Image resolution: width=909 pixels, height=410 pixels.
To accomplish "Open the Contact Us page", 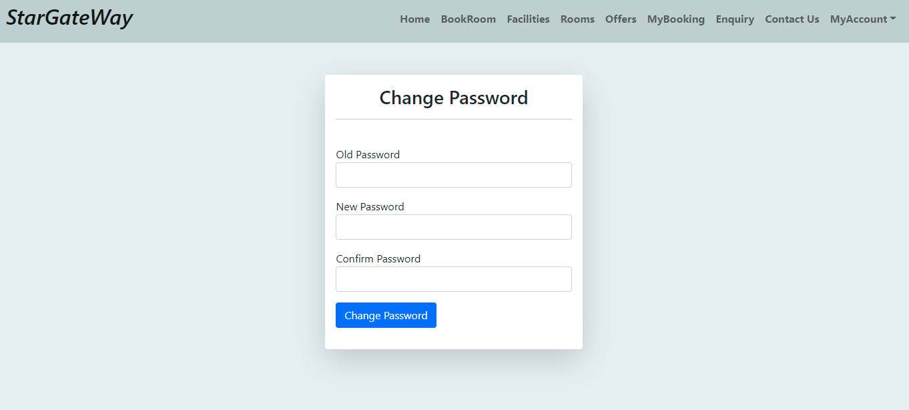I will [x=792, y=19].
